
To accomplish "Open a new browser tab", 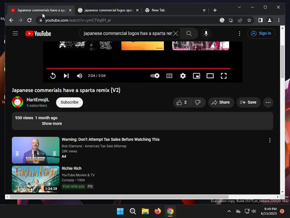I will tap(215, 10).
